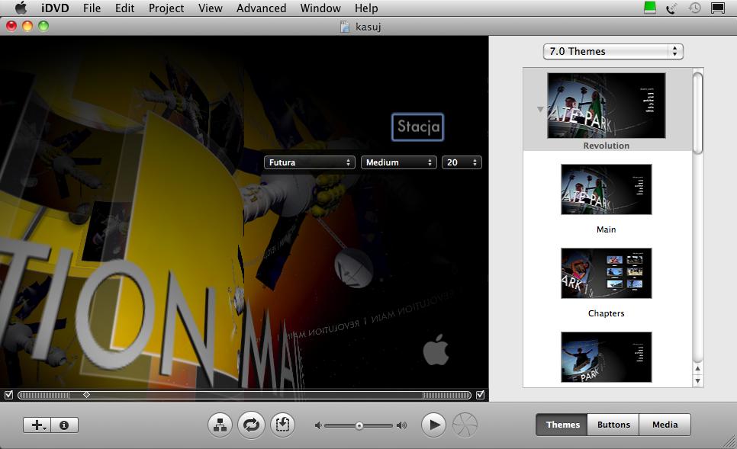Click the display icon in menu bar
The height and width of the screenshot is (449, 737).
coord(718,8)
